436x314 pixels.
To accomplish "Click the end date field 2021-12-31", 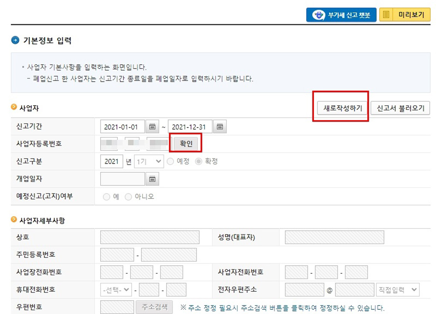I will point(190,127).
